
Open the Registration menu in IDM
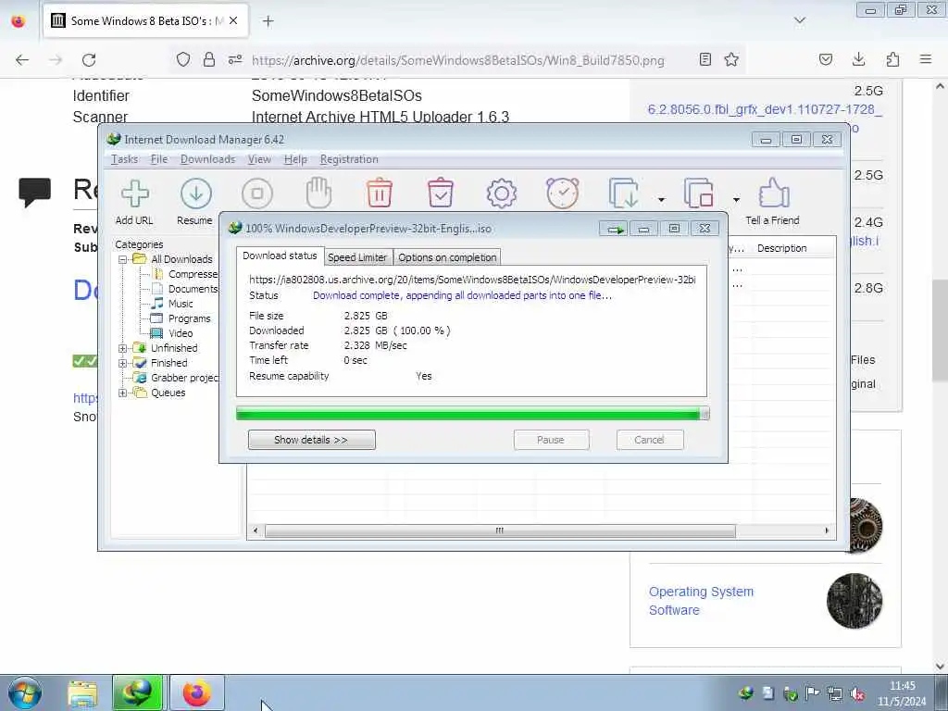[349, 159]
